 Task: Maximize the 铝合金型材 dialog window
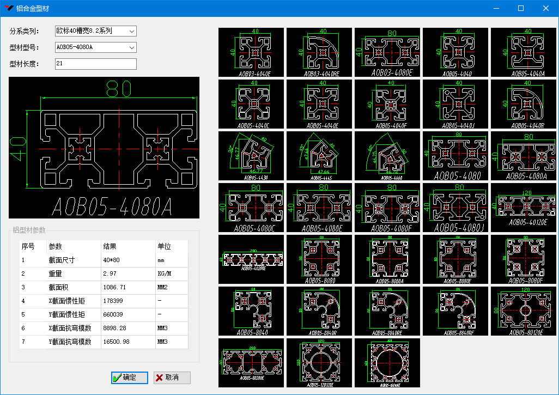tap(520, 8)
